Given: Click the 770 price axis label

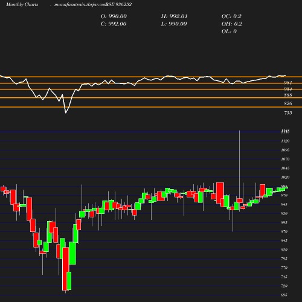Looking at the screenshot, I should [x=284, y=268].
